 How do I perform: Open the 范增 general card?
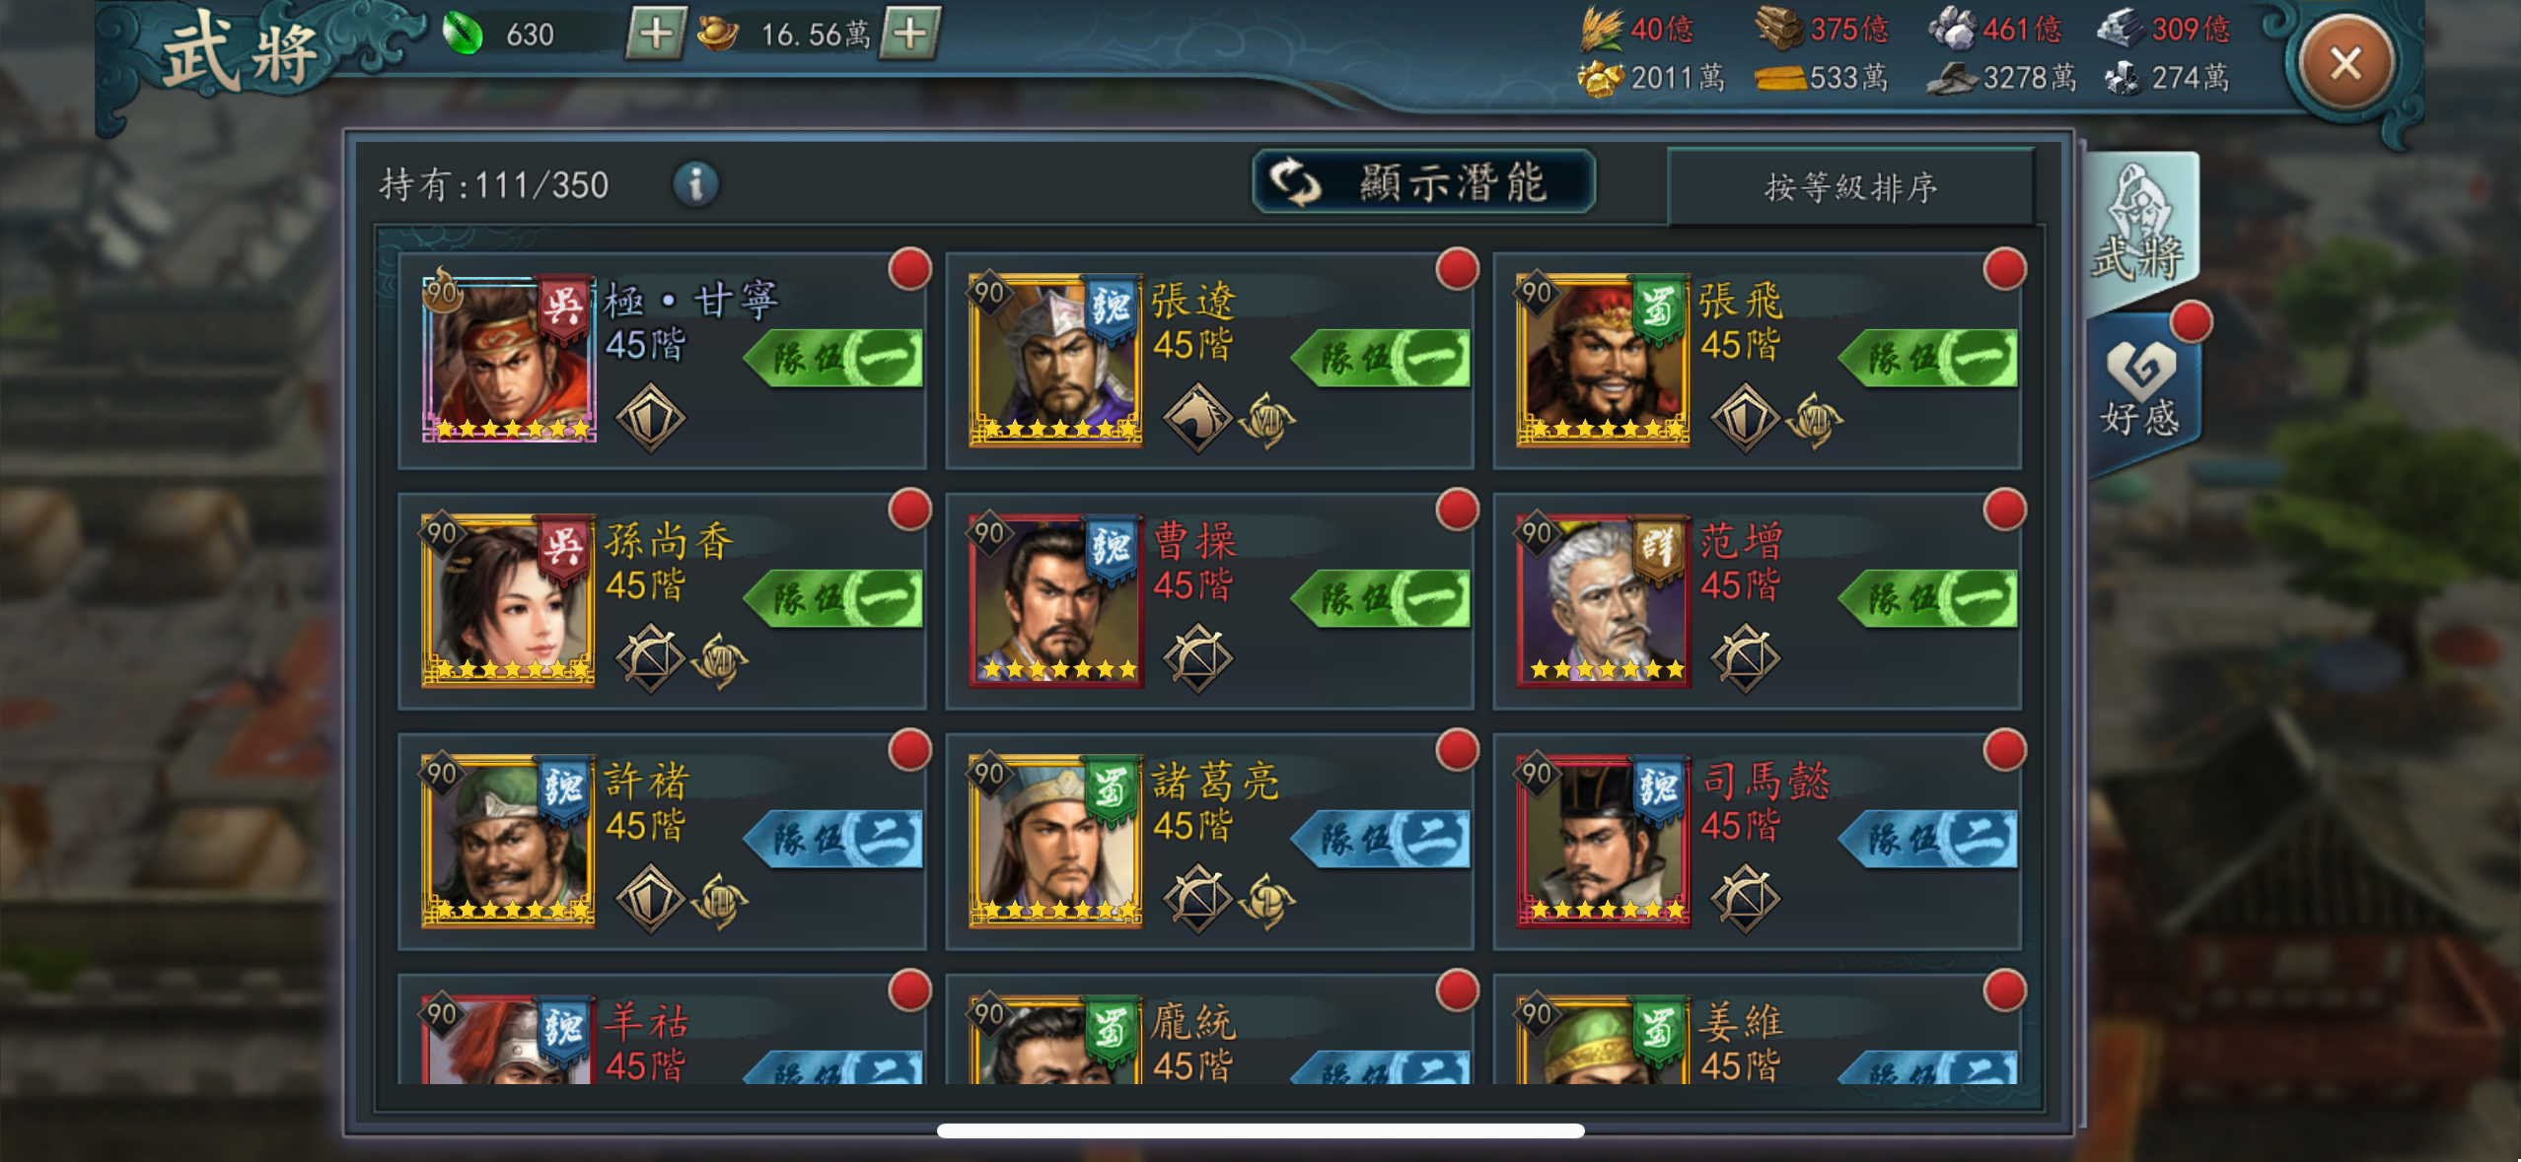pos(1758,601)
